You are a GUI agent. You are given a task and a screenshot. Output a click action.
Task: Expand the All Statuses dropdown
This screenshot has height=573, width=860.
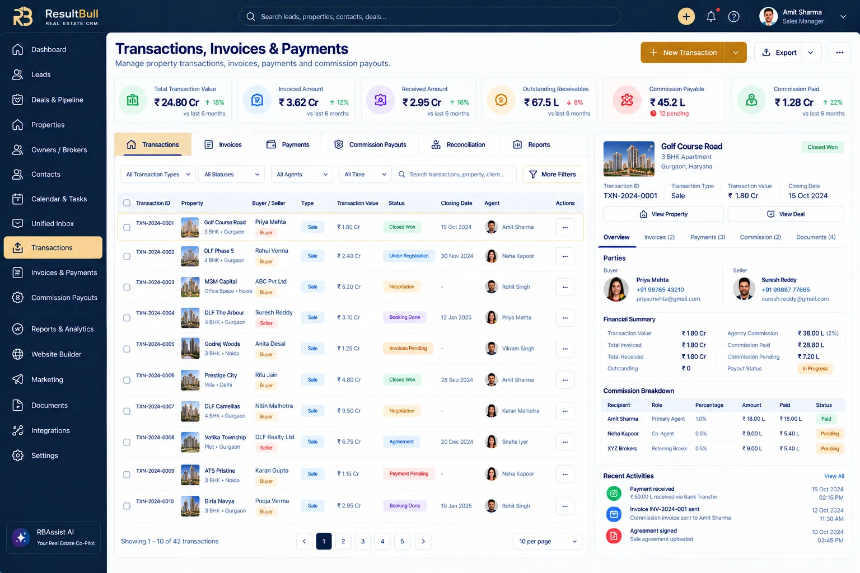pyautogui.click(x=232, y=175)
